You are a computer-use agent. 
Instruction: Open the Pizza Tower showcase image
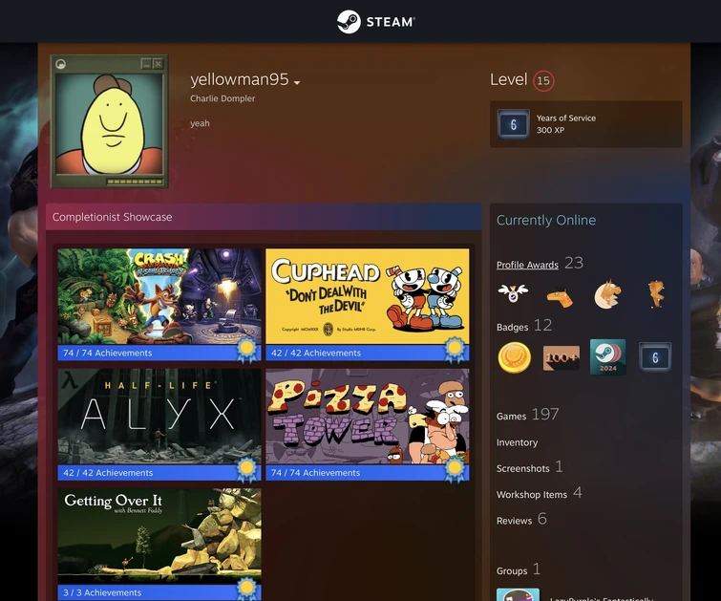[x=368, y=416]
